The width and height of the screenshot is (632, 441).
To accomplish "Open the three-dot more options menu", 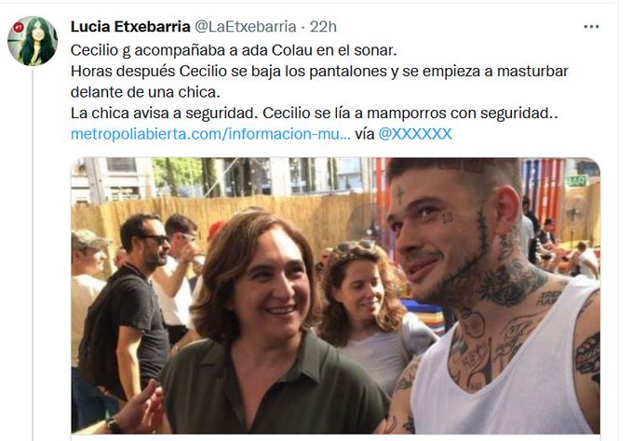I will (x=591, y=27).
